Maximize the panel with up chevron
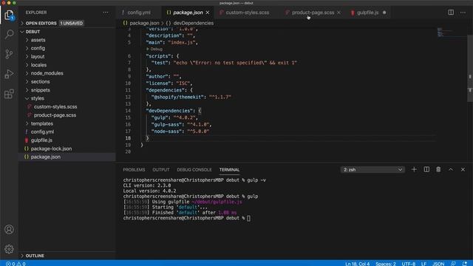This screenshot has width=473, height=266. [x=451, y=169]
